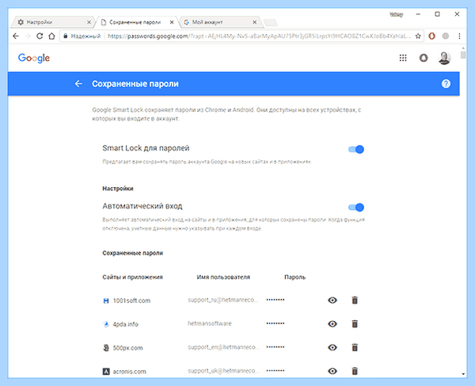Disable the Smart Lock для паролей toggle

coord(356,149)
